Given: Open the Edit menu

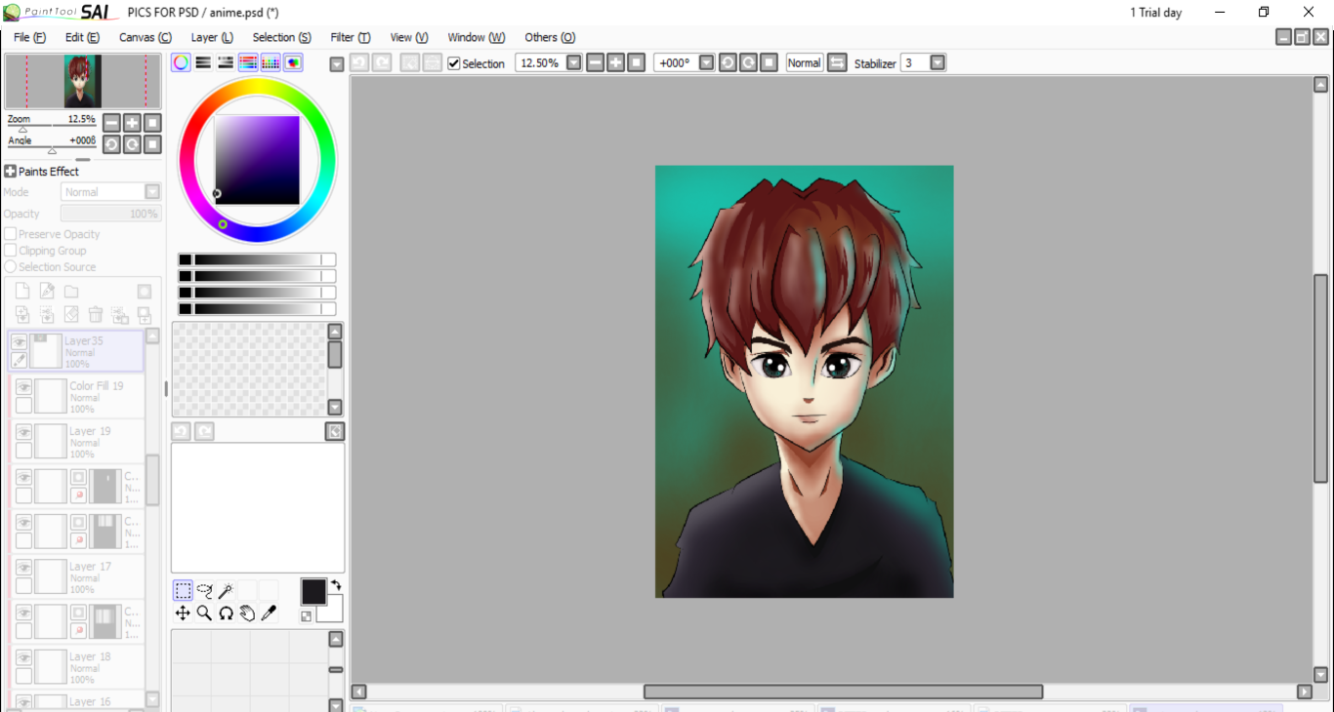Looking at the screenshot, I should 82,37.
